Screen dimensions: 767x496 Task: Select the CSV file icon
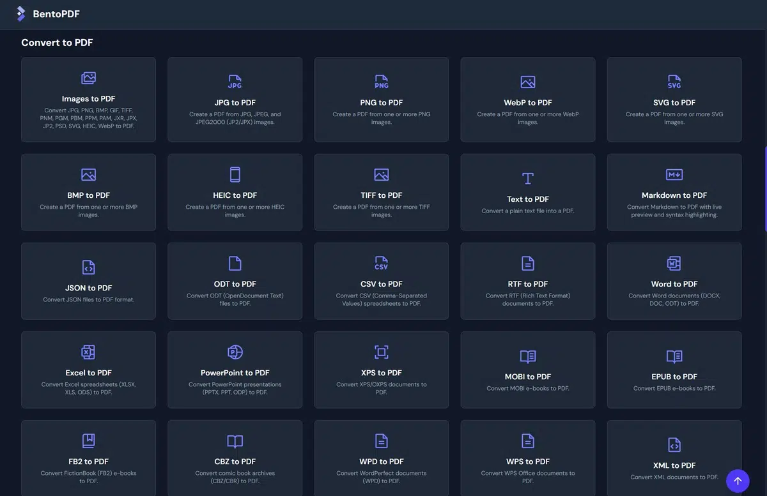click(x=382, y=263)
